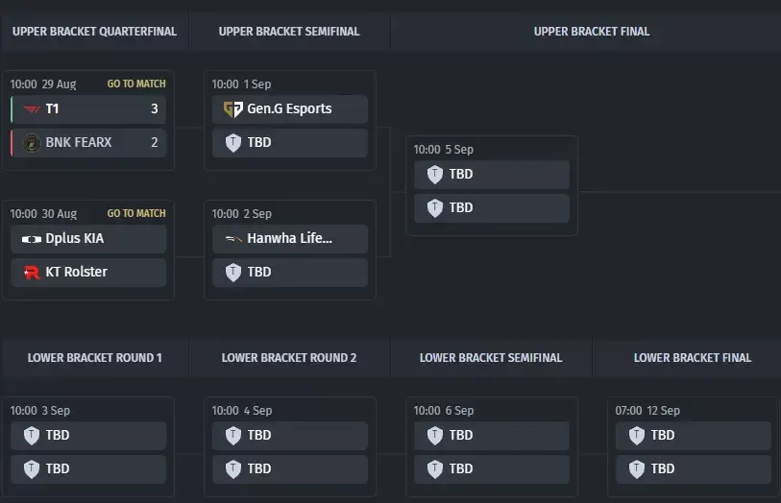The image size is (781, 503).
Task: Click the Hanwha Life team logo
Action: [233, 239]
